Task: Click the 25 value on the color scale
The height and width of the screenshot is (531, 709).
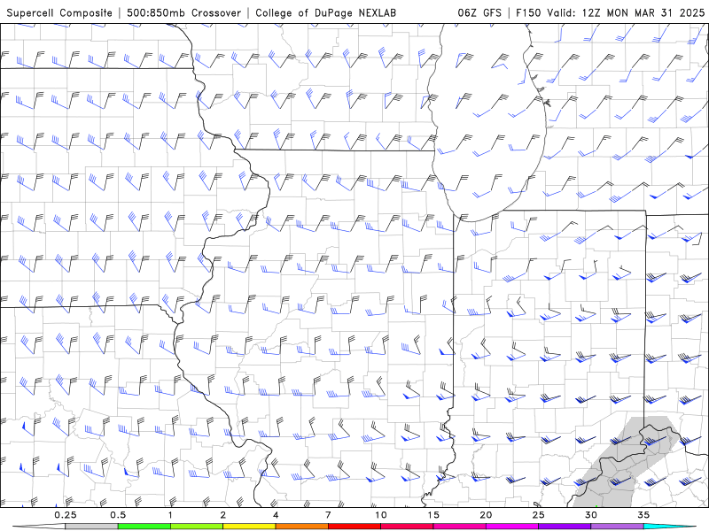Action: point(538,515)
